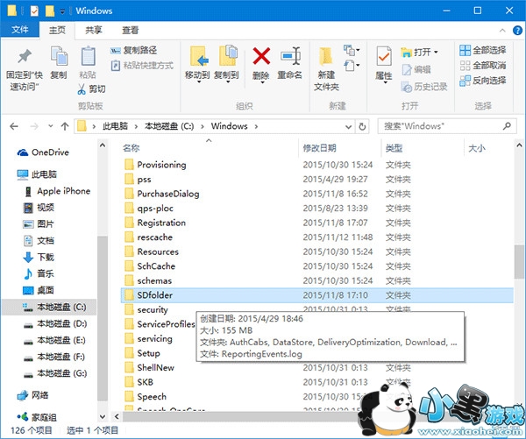Pin selection to Quick access
526x439 pixels.
[x=25, y=70]
